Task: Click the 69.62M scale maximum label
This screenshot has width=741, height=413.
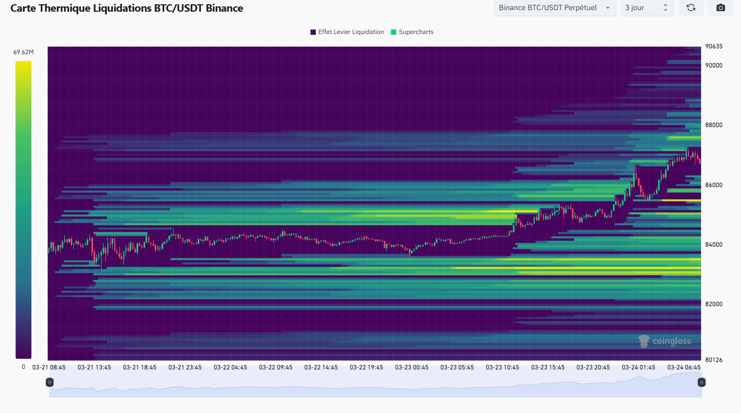Action: point(23,52)
